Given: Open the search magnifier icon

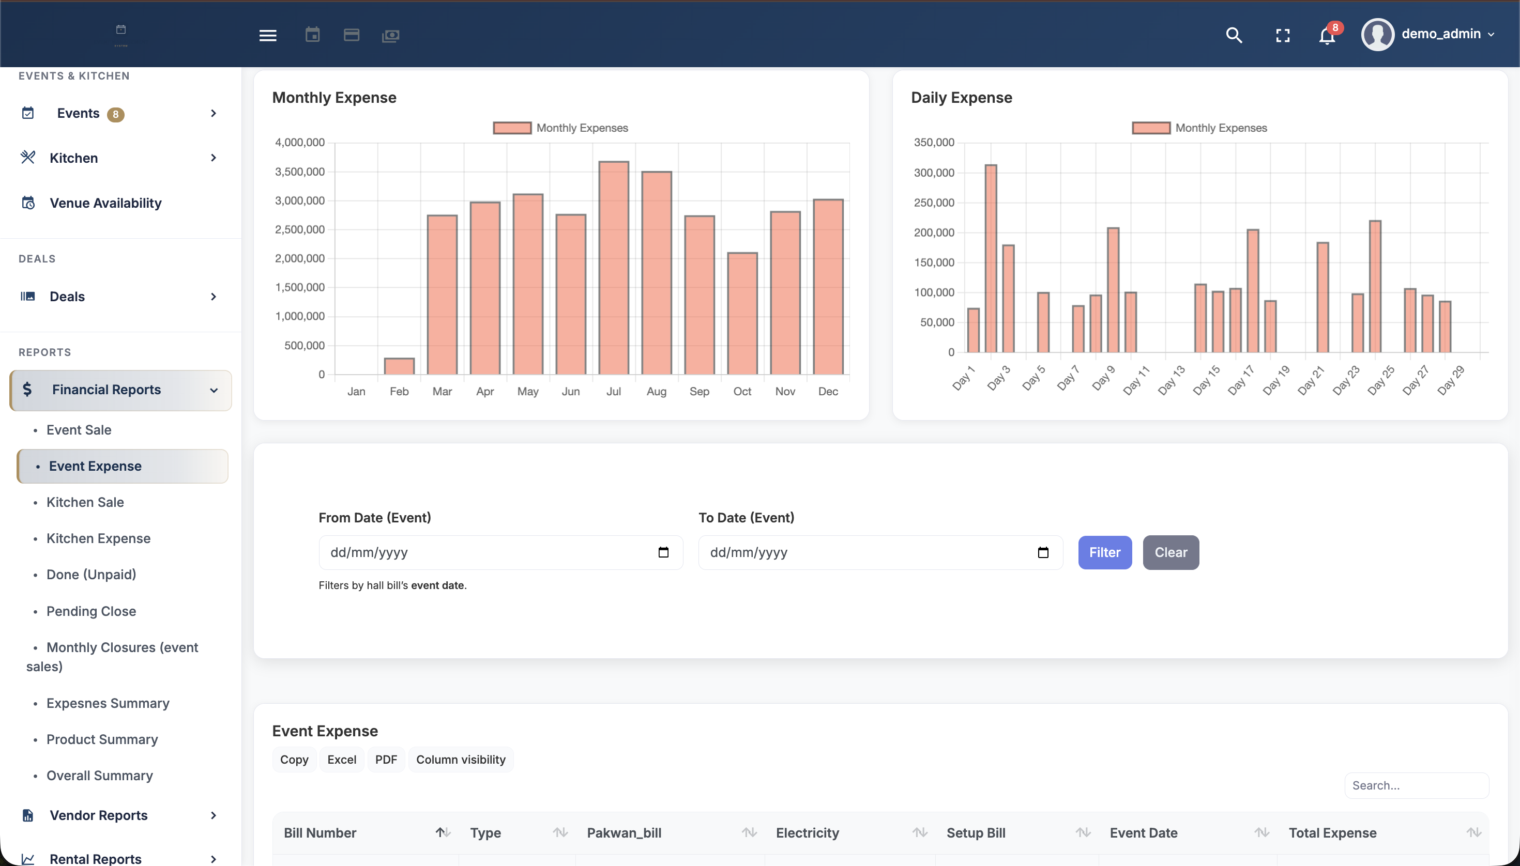Looking at the screenshot, I should (x=1234, y=36).
